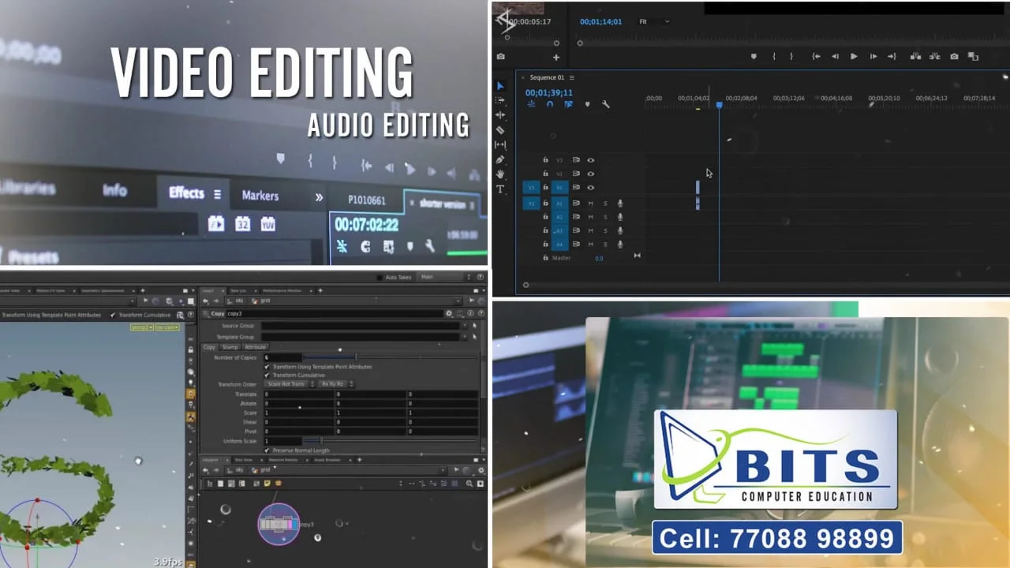
Task: Step forward one frame in program monitor
Action: (873, 56)
